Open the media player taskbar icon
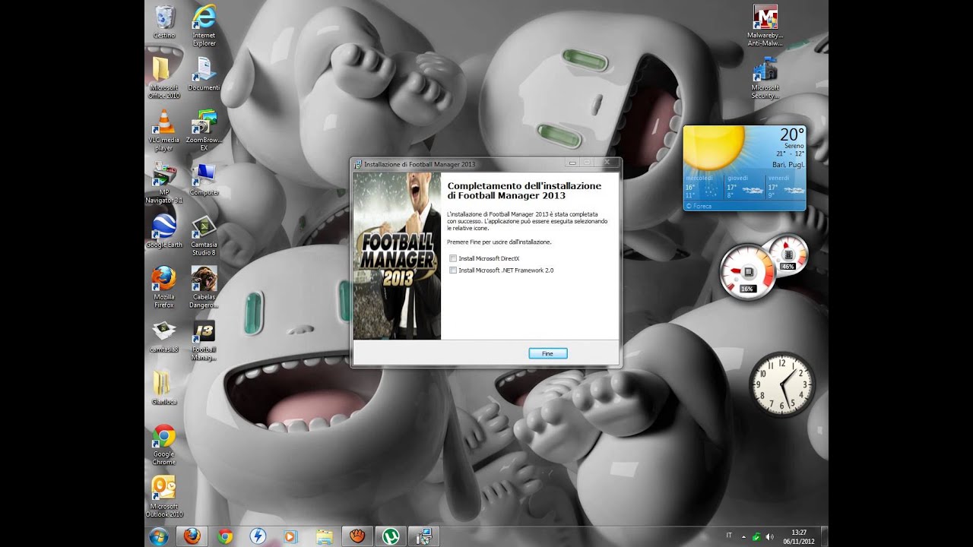This screenshot has width=973, height=547. pyautogui.click(x=290, y=536)
